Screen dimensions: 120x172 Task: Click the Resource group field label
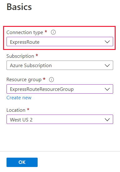[x=24, y=80]
